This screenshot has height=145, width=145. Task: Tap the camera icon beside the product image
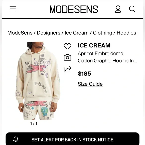(67, 57)
